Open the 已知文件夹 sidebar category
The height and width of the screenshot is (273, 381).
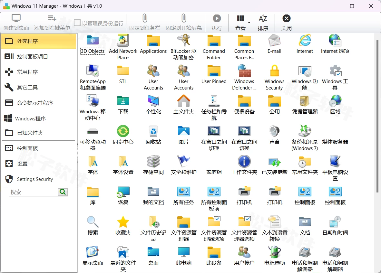pos(39,133)
